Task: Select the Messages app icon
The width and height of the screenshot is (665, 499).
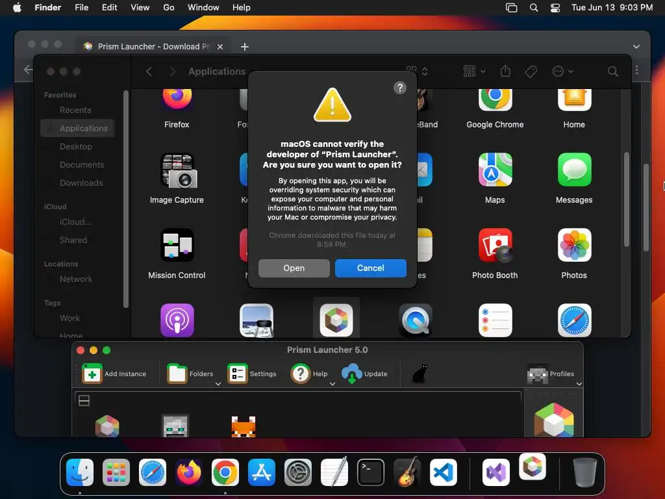Action: [x=574, y=170]
